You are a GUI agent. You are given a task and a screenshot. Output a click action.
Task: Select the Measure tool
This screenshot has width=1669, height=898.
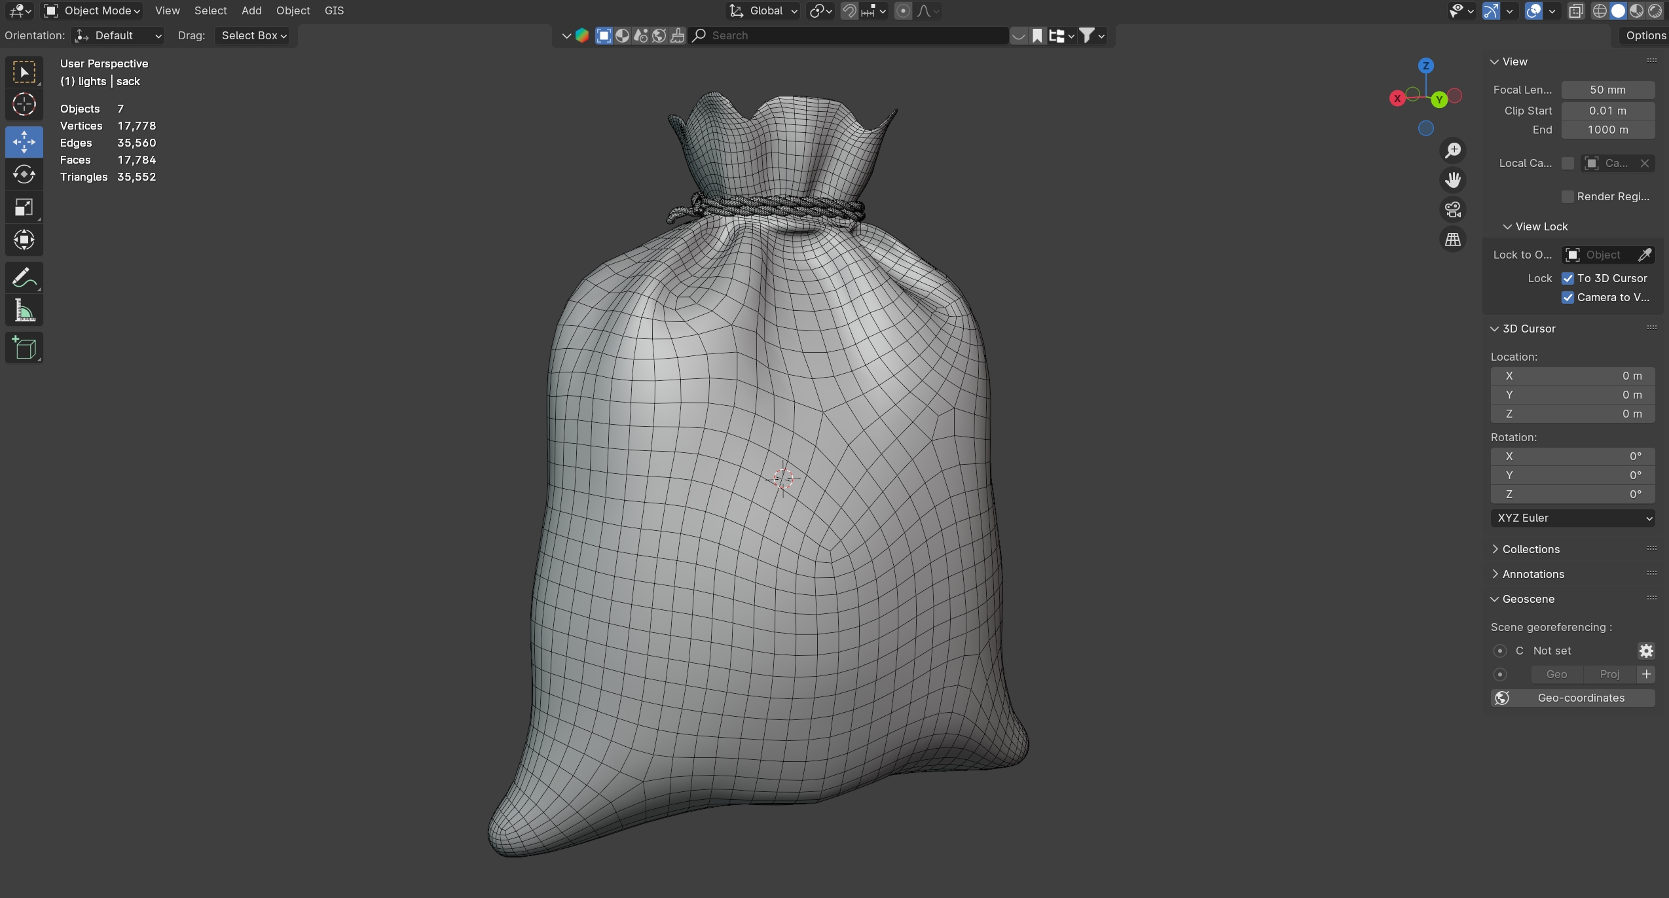click(24, 311)
